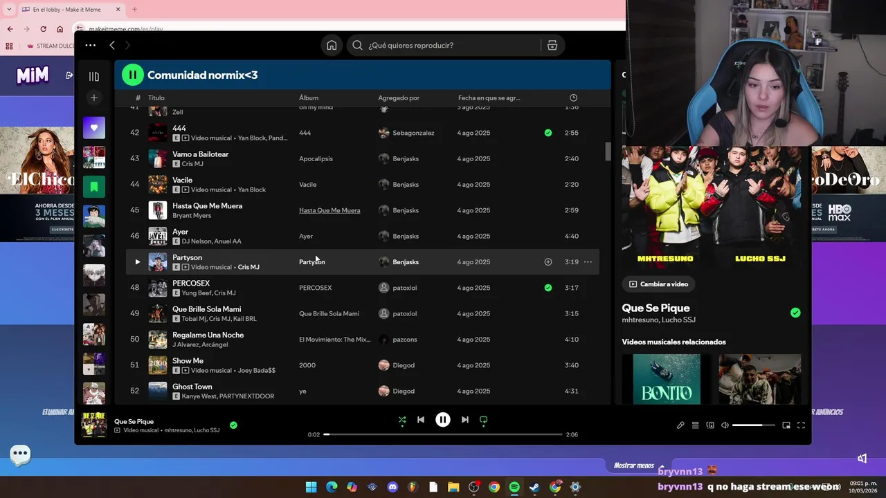Open the BONITO related music video thumbnail
886x498 pixels.
667,379
